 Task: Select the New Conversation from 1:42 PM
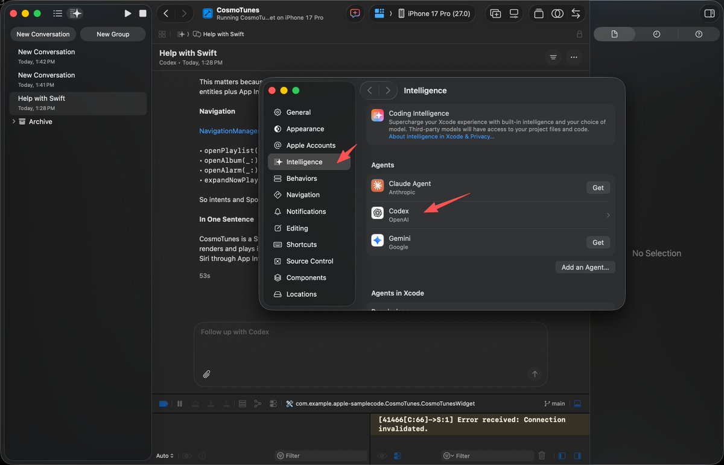click(78, 57)
